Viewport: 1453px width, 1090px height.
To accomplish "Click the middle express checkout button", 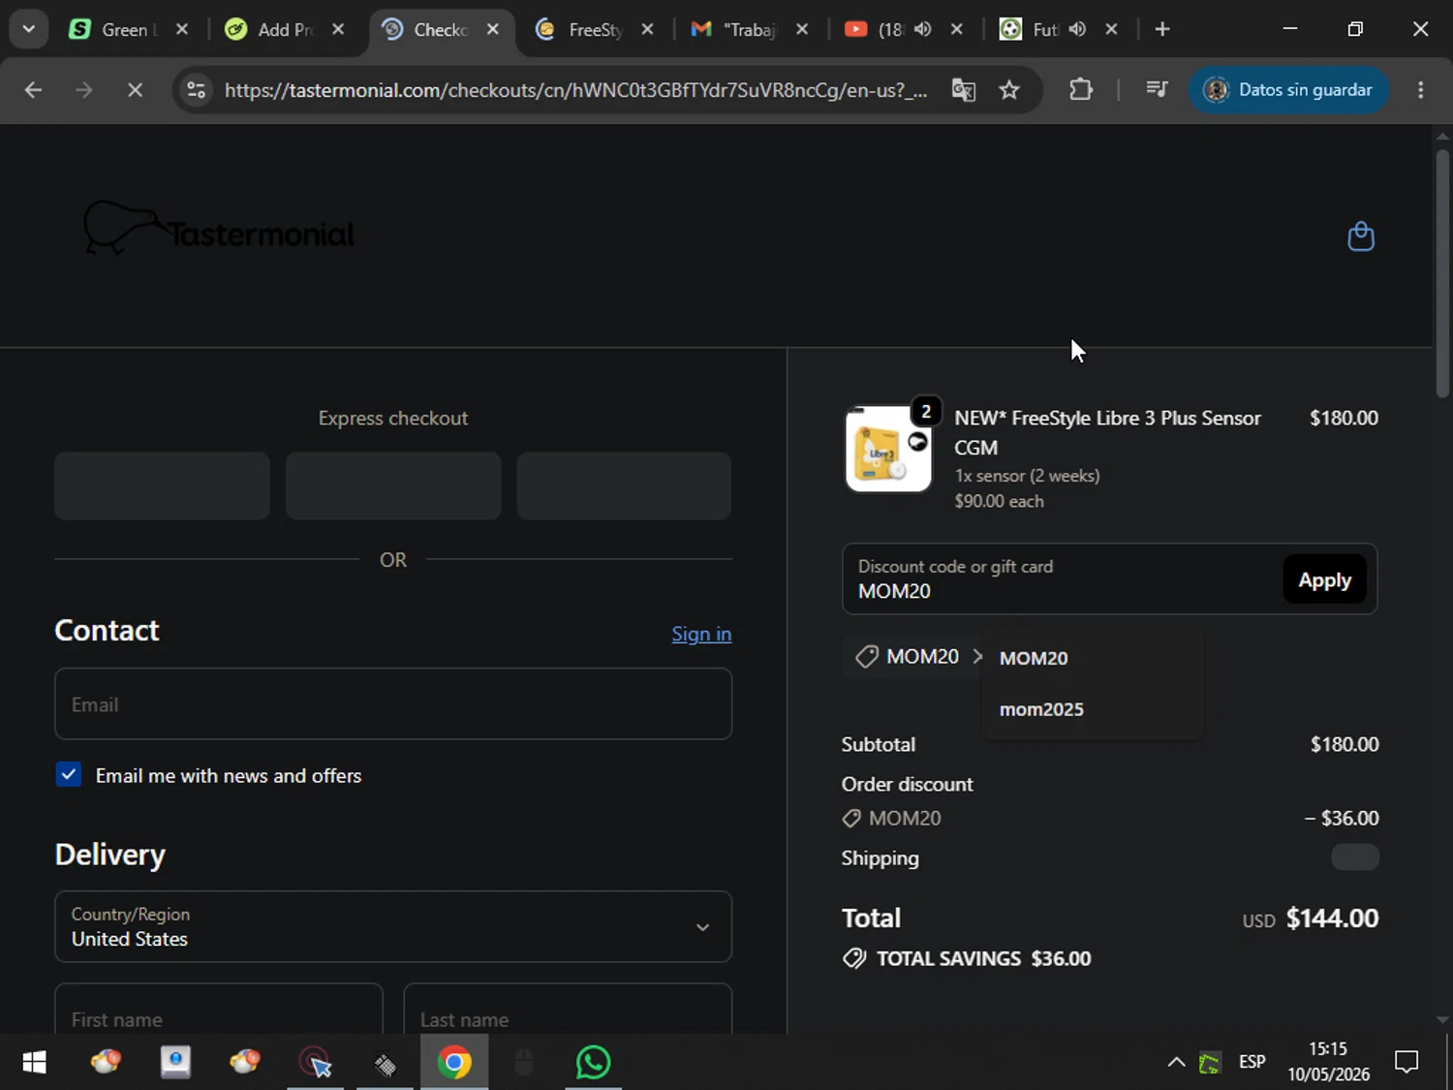I will [393, 485].
